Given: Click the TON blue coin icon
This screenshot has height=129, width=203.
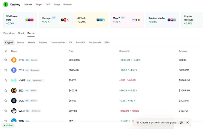Looking at the screenshot, I should pyautogui.click(x=14, y=120).
